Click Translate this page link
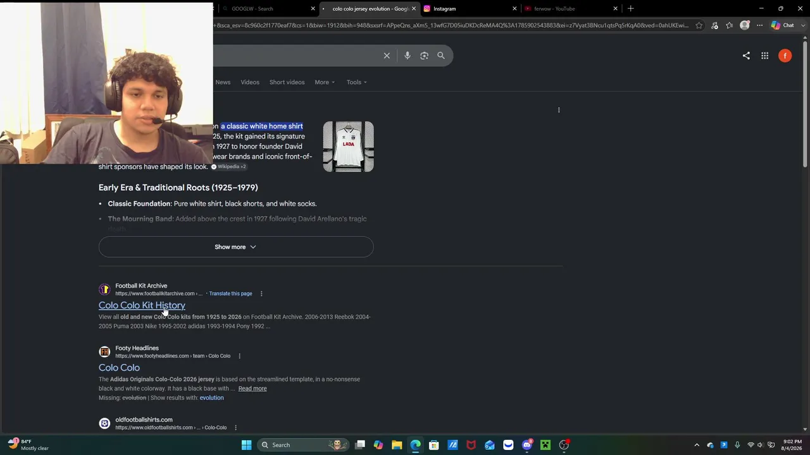Image resolution: width=810 pixels, height=455 pixels. click(230, 293)
